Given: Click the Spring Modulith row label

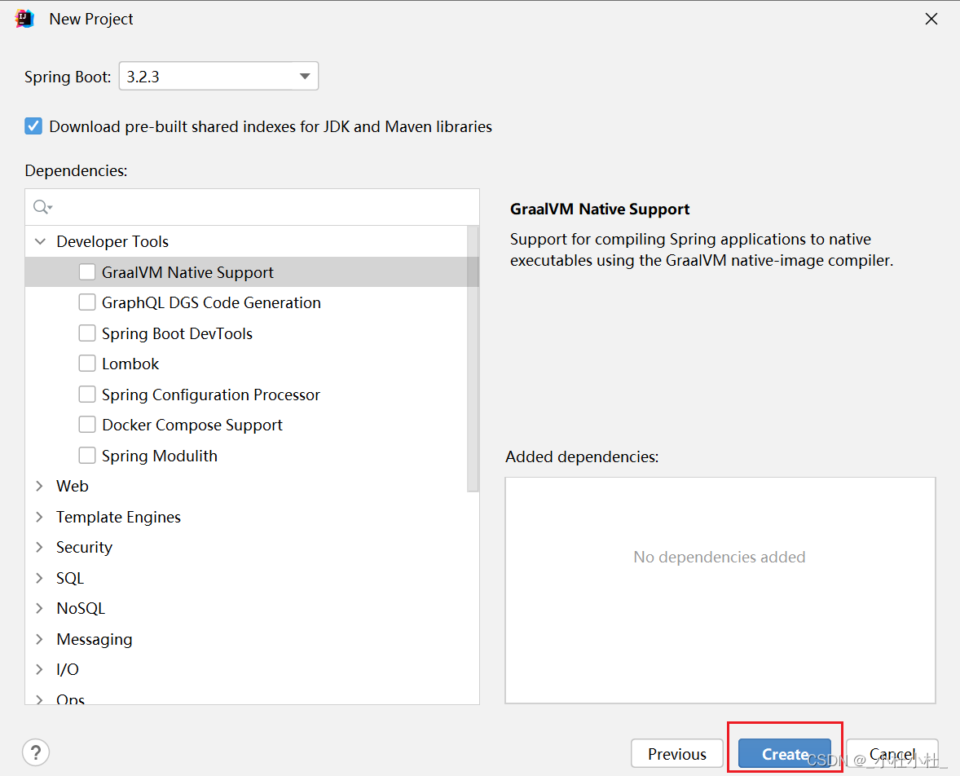Looking at the screenshot, I should (x=160, y=456).
